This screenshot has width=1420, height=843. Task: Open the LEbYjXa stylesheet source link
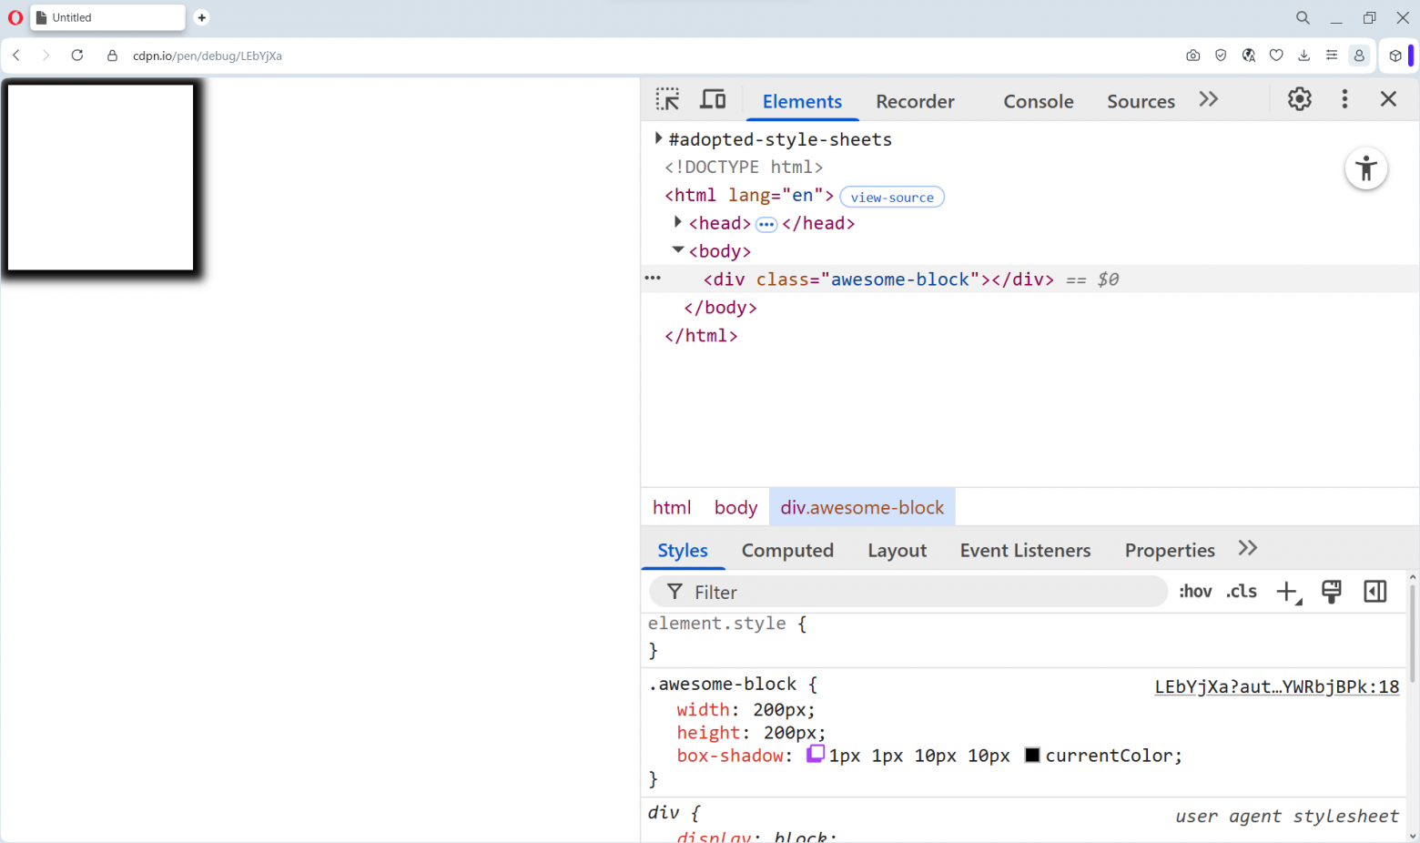click(1277, 686)
